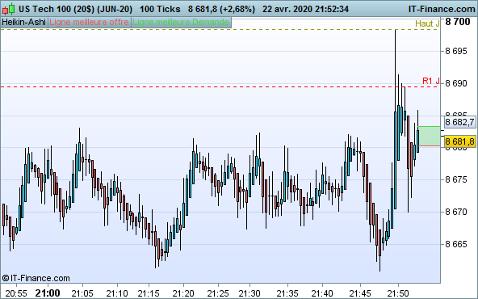
Task: Click the 8 700 price axis label
Action: coord(457,22)
